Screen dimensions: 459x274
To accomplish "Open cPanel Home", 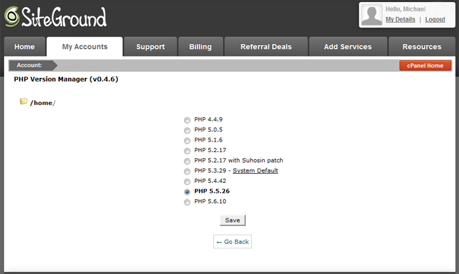I will click(x=425, y=66).
